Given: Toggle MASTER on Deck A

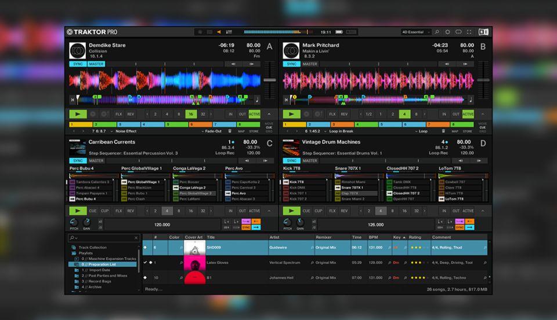Looking at the screenshot, I should coord(96,64).
